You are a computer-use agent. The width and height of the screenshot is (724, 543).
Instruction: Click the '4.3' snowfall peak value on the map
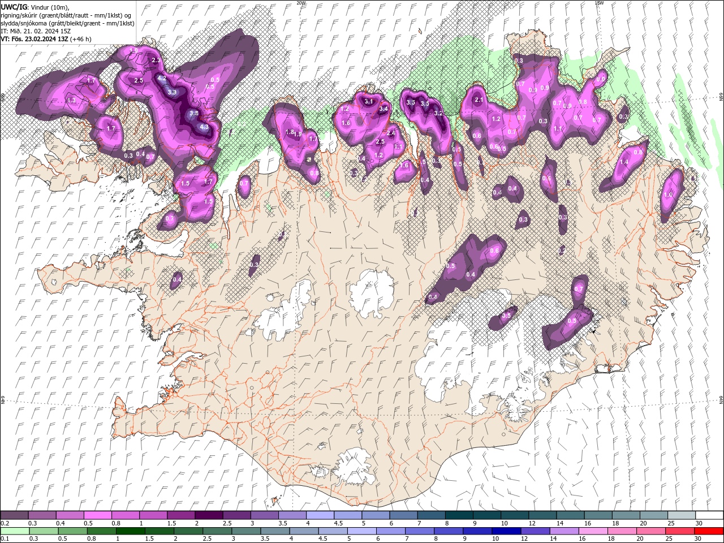point(204,127)
